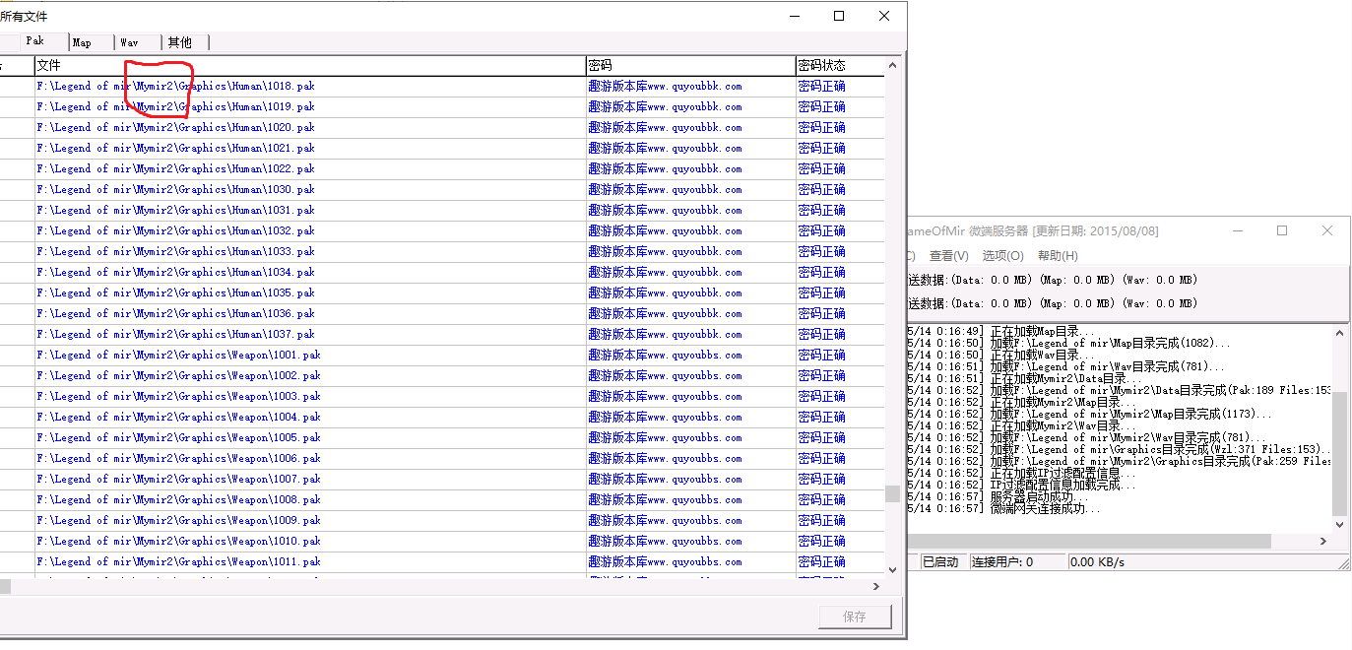The width and height of the screenshot is (1352, 650).
Task: Switch to the 其他 tab
Action: pyautogui.click(x=180, y=42)
